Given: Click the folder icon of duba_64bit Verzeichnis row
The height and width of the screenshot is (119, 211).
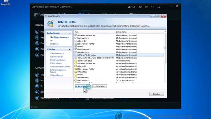Looking at the screenshot, I should [76, 66].
